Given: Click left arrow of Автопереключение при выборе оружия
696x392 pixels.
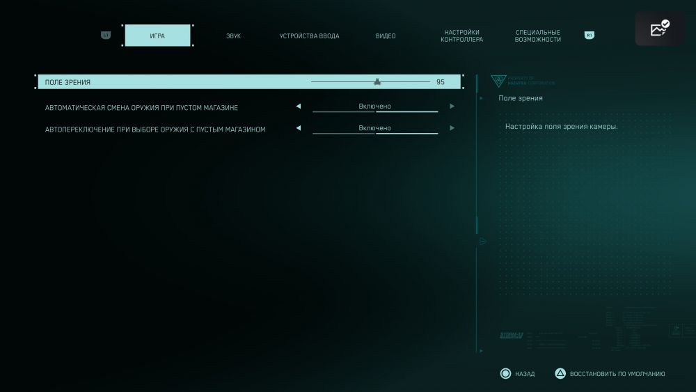Looking at the screenshot, I should 299,128.
